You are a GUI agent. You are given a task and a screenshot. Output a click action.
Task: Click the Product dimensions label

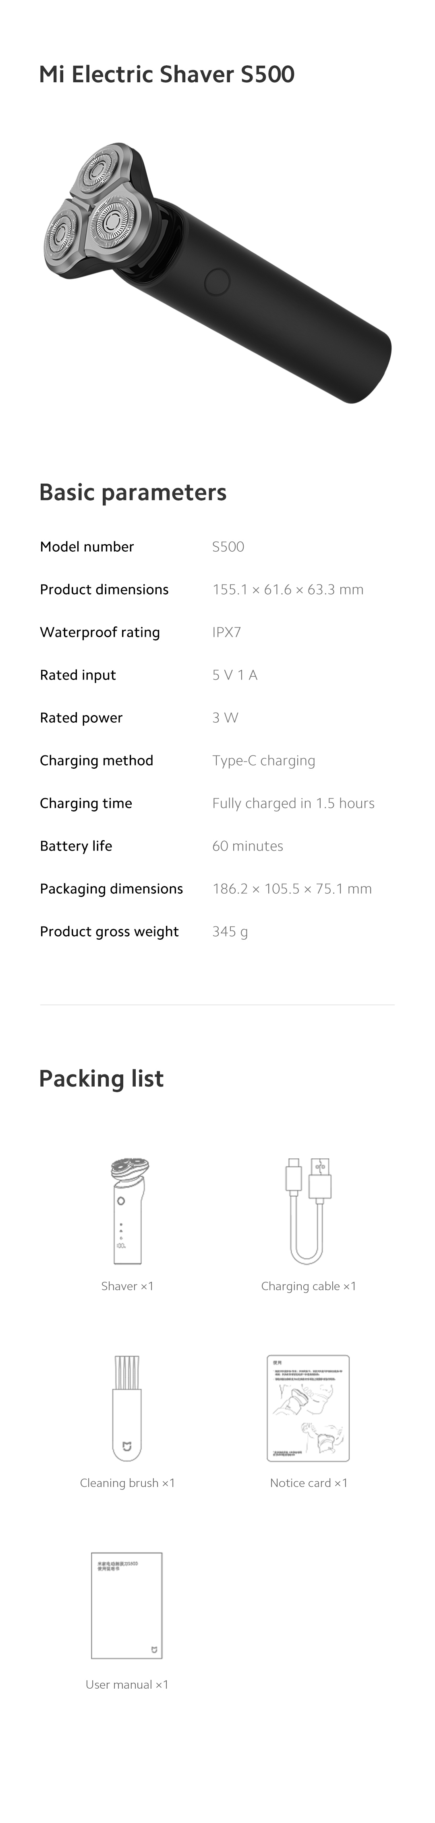coord(104,590)
